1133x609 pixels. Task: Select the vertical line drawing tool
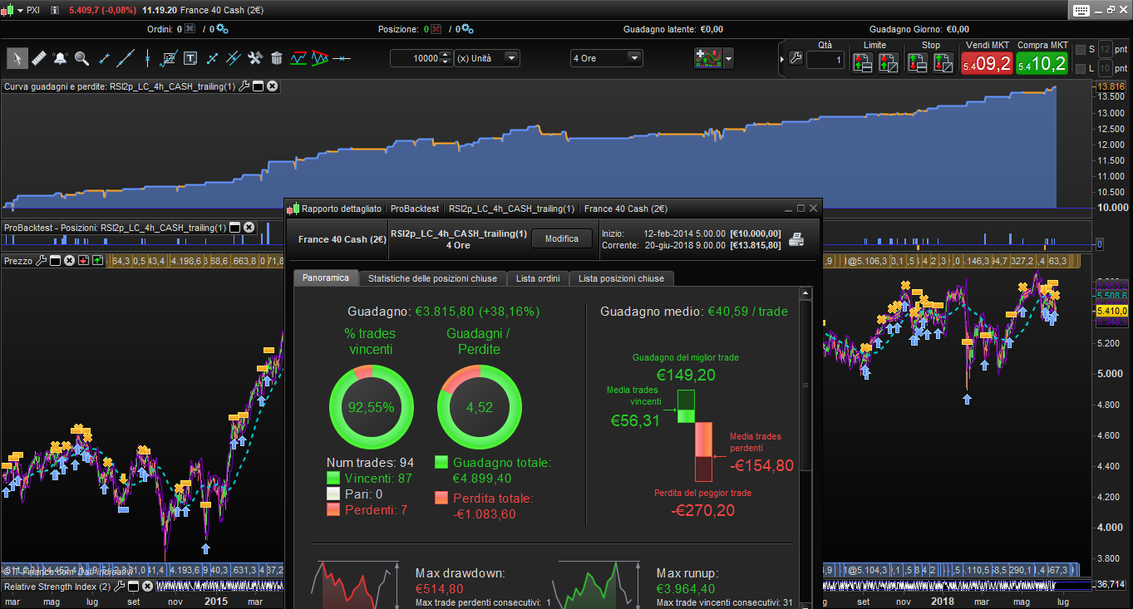[x=147, y=58]
